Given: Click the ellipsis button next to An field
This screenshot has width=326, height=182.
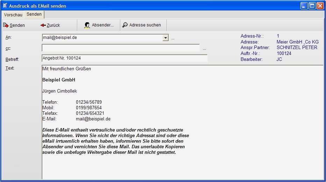Looking at the screenshot, I should [173, 39].
